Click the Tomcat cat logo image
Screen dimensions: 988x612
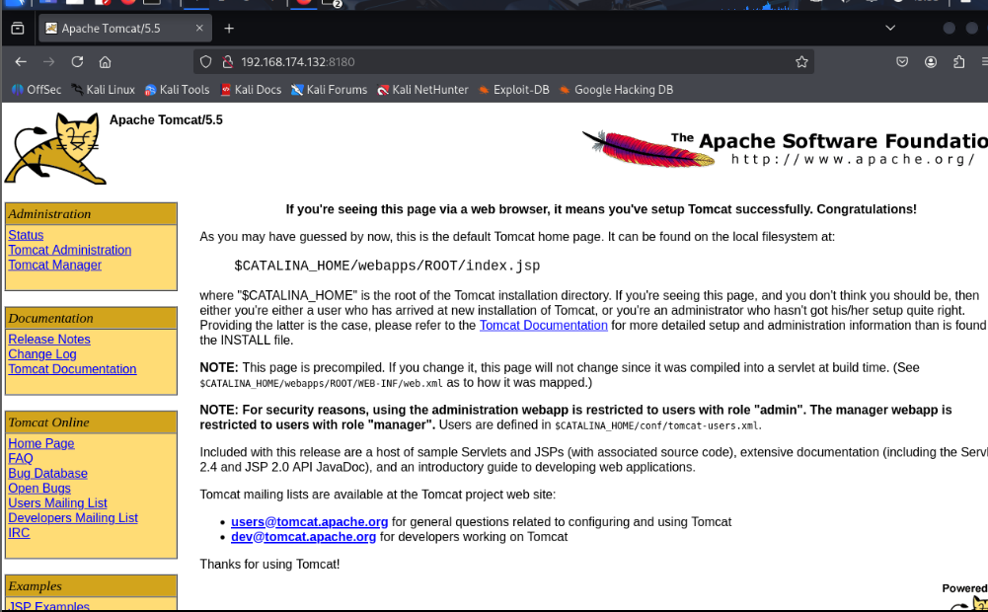(55, 148)
